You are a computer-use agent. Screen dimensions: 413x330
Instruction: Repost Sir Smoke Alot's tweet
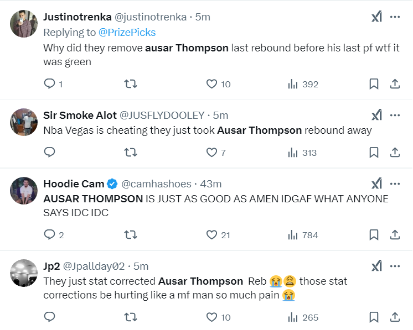tap(131, 153)
